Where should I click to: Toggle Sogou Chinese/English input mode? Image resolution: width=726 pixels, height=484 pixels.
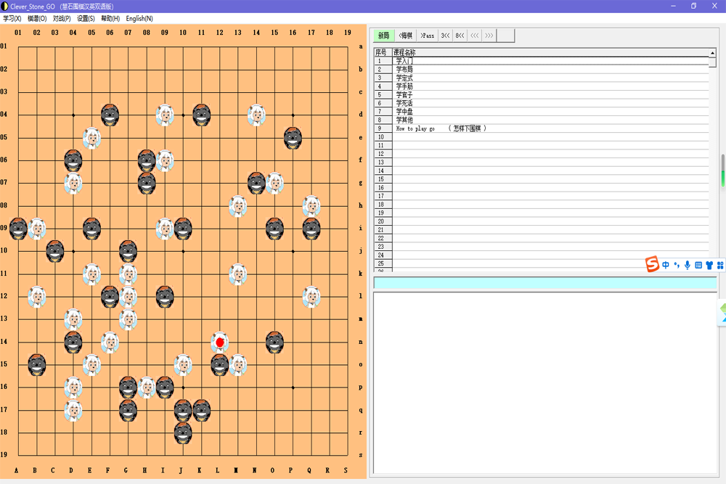point(665,265)
